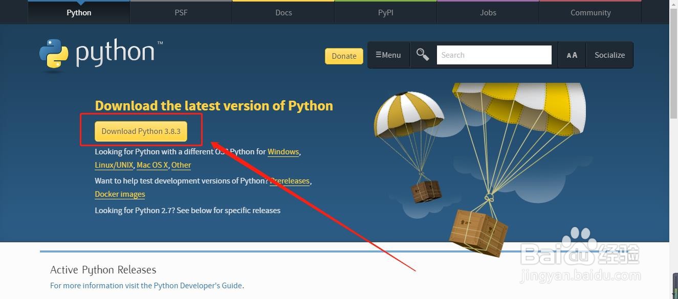678x299 pixels.
Task: Switch to the PSF tab
Action: pyautogui.click(x=181, y=12)
